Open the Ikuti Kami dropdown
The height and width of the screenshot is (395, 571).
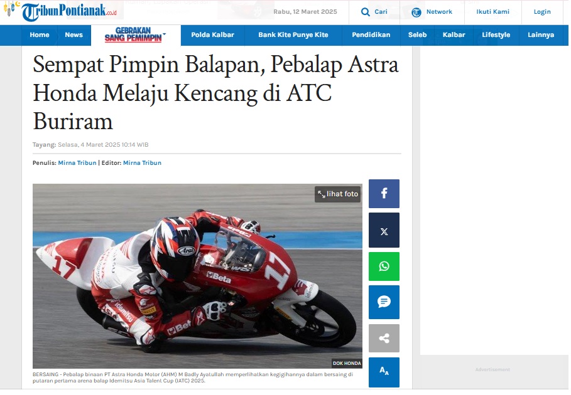coord(492,12)
